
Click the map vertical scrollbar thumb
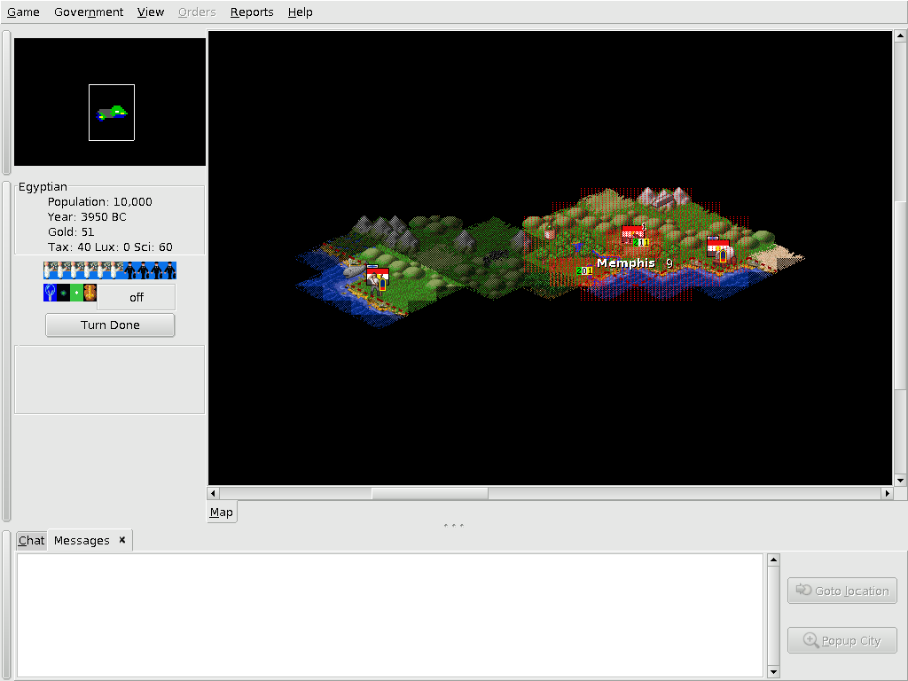click(x=901, y=295)
